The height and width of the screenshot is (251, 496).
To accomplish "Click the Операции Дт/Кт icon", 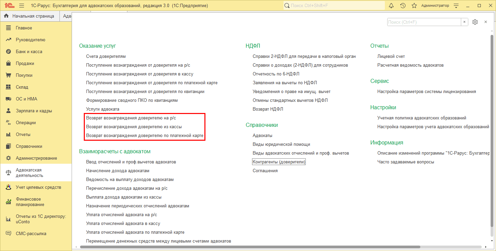I will 9,122.
